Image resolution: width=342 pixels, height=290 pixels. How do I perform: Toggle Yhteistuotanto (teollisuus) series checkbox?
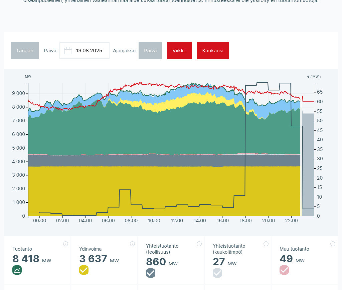point(151,273)
